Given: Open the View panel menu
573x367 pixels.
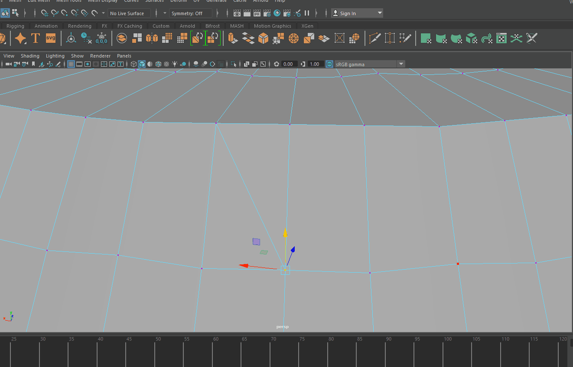Looking at the screenshot, I should pos(9,56).
